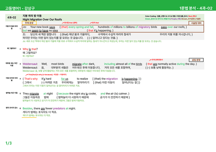Click the red arrow beside '동격 that'
Image resolution: width=216 pixels, height=152 pixels.
coord(91,23)
